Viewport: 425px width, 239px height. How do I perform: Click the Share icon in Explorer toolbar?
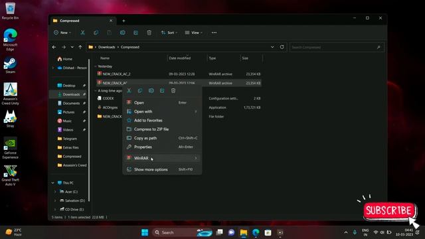pos(135,33)
